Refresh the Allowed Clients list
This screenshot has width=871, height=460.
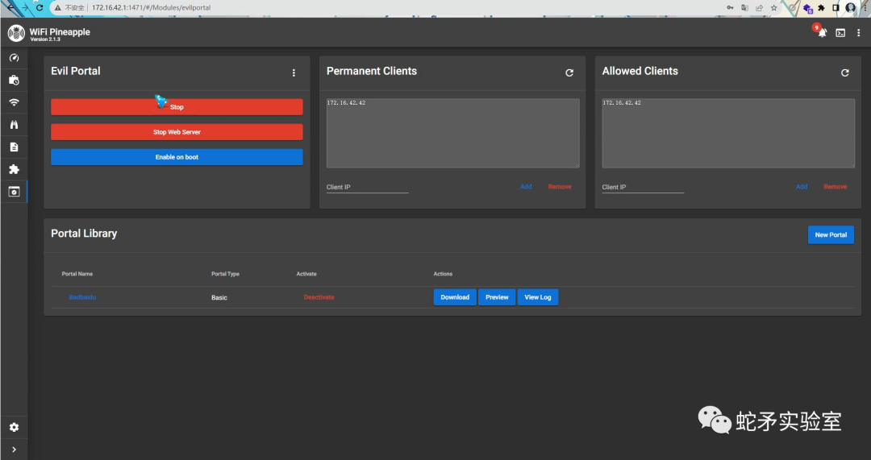coord(845,73)
